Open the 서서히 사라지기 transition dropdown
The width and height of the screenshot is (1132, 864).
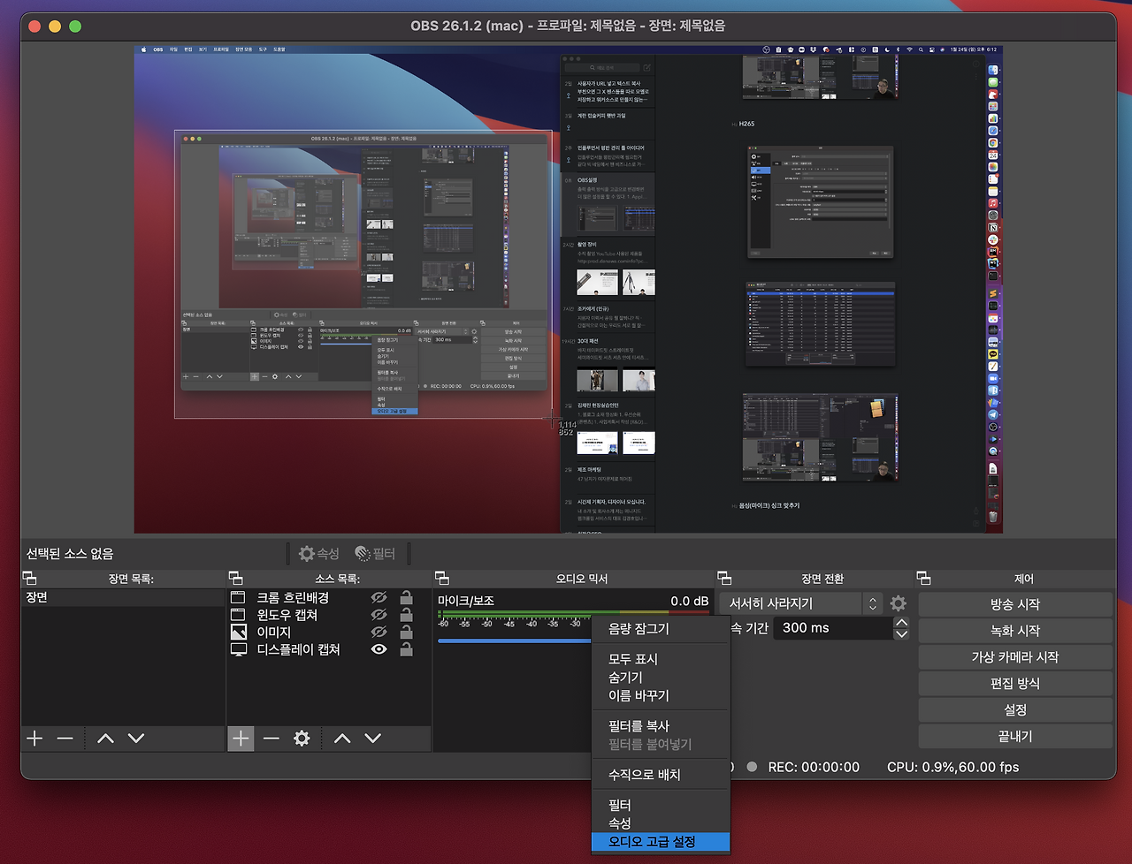point(801,603)
